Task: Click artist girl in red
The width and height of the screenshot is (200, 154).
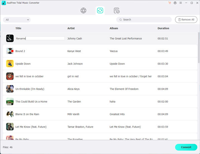Action: pos(73,76)
